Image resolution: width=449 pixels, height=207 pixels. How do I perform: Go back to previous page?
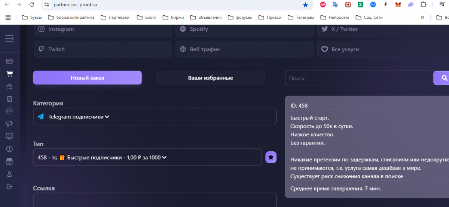coord(6,5)
